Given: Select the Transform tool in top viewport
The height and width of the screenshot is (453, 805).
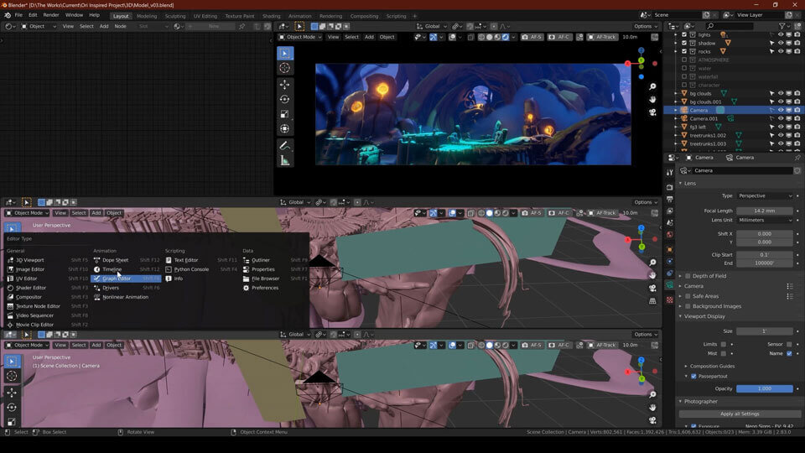Looking at the screenshot, I should coord(285,129).
